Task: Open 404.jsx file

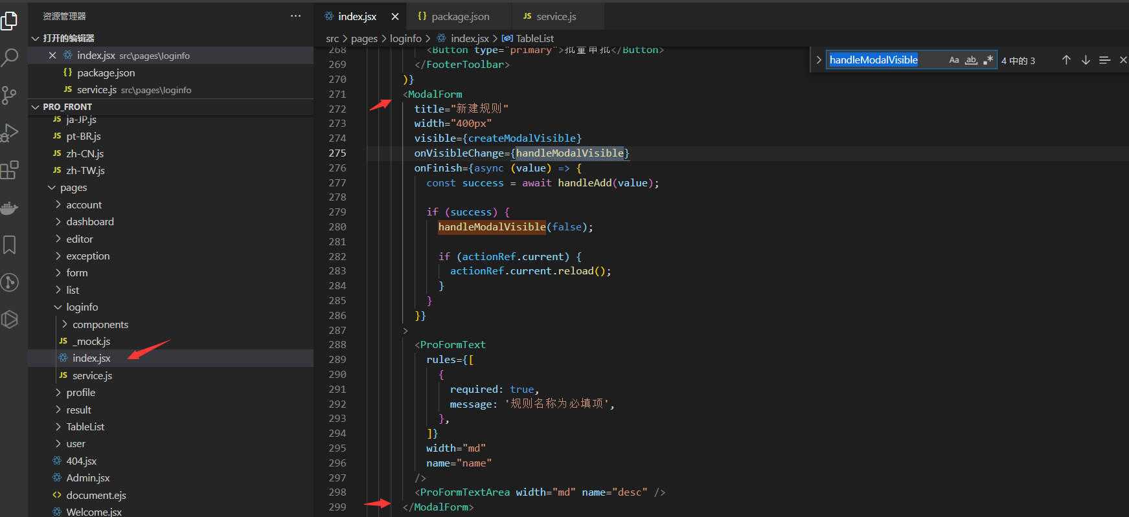Action: click(171, 461)
